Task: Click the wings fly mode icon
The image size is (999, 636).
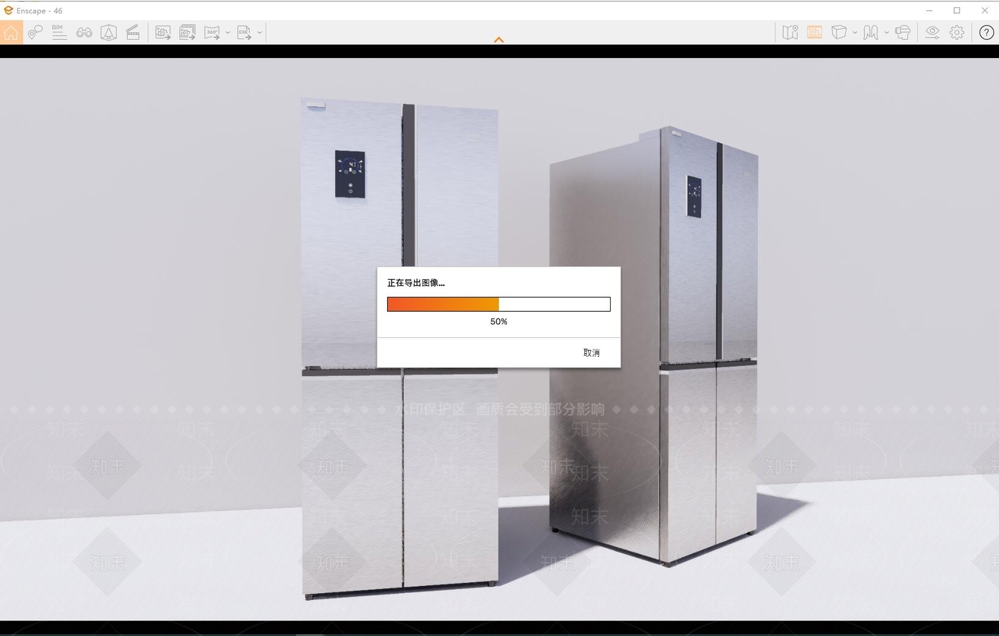Action: click(x=871, y=32)
